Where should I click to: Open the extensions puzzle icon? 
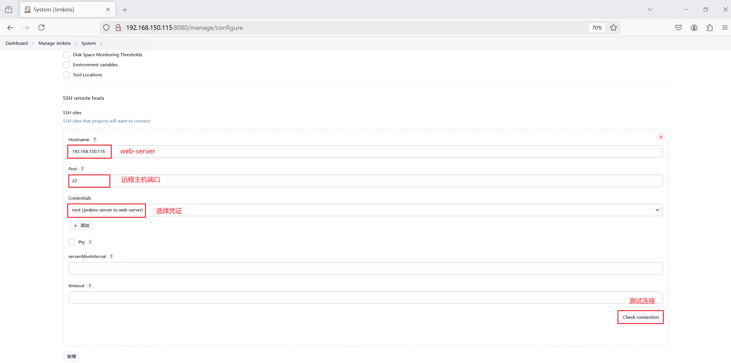coord(710,28)
